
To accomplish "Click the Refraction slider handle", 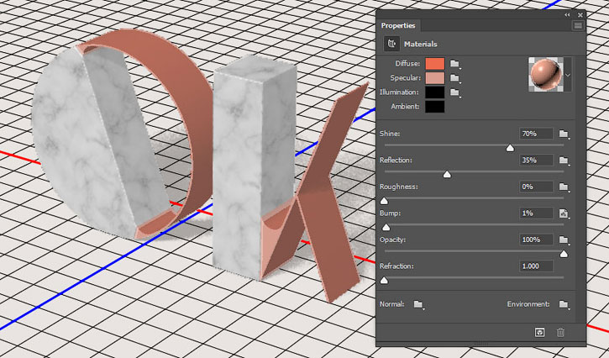I will (x=384, y=281).
